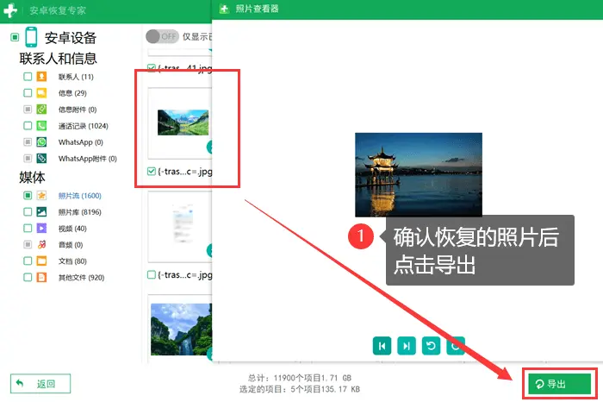Click the other files (其他文件) icon
Viewport: 603px width, 402px height.
(x=41, y=277)
